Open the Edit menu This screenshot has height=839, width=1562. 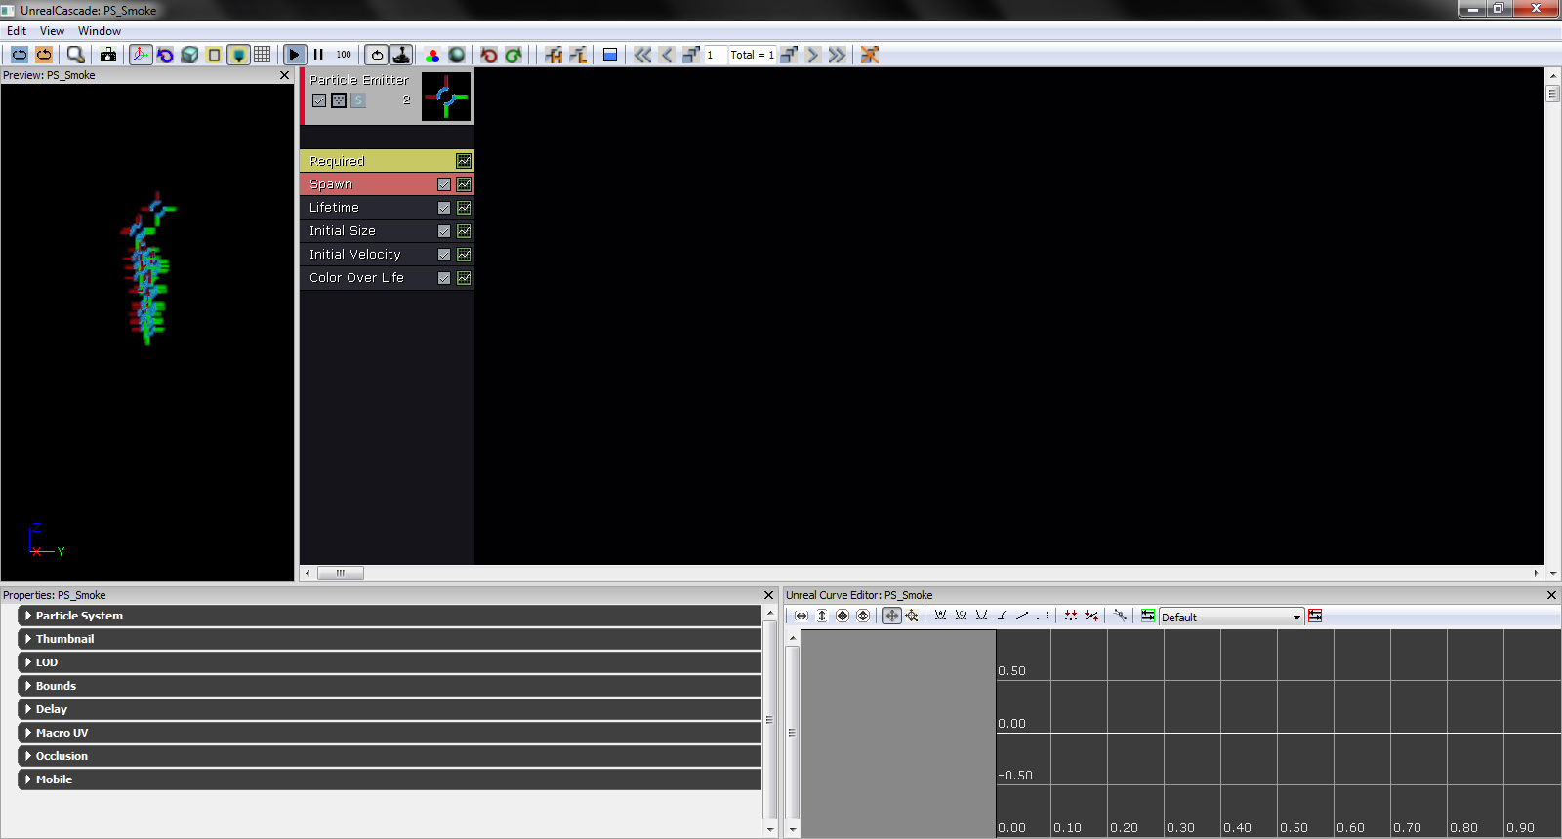17,31
